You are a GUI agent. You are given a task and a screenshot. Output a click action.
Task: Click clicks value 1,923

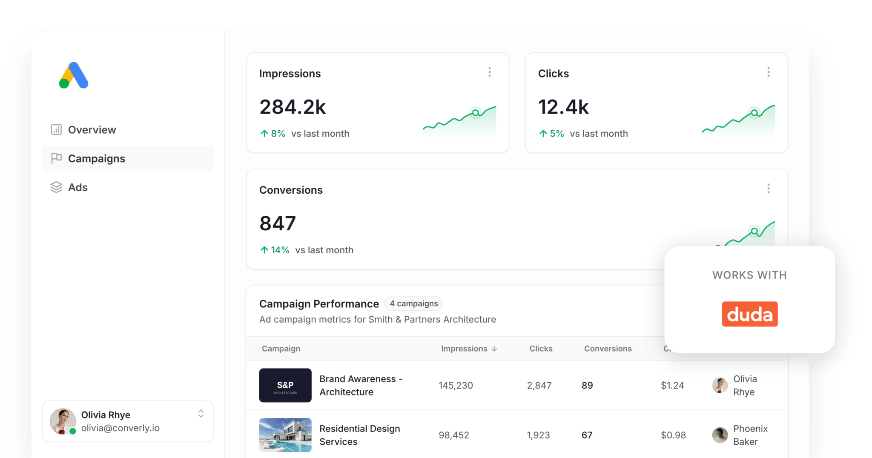click(538, 435)
